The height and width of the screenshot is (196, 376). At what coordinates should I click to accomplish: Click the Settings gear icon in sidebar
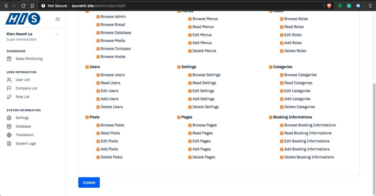[9, 118]
